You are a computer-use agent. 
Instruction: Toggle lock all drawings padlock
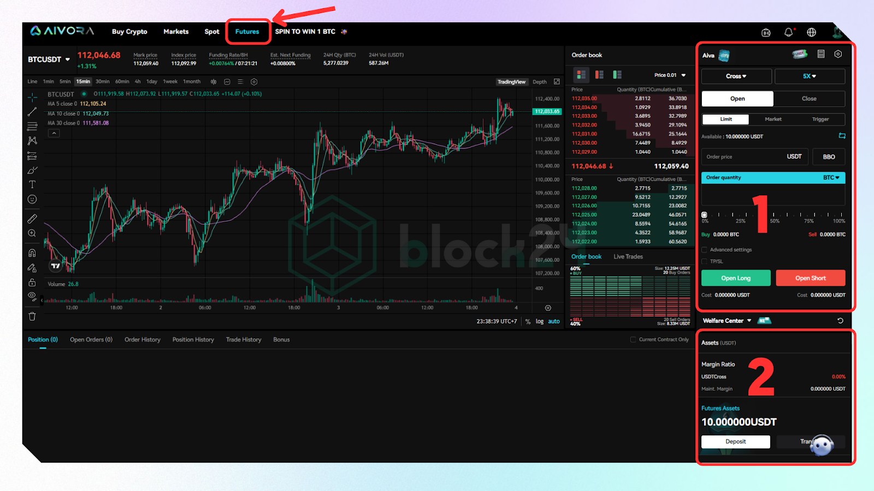pyautogui.click(x=32, y=282)
